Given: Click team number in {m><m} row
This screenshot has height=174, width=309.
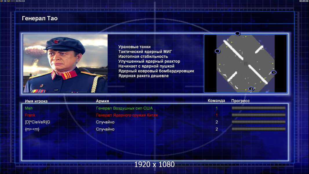Looking at the screenshot, I should [217, 129].
